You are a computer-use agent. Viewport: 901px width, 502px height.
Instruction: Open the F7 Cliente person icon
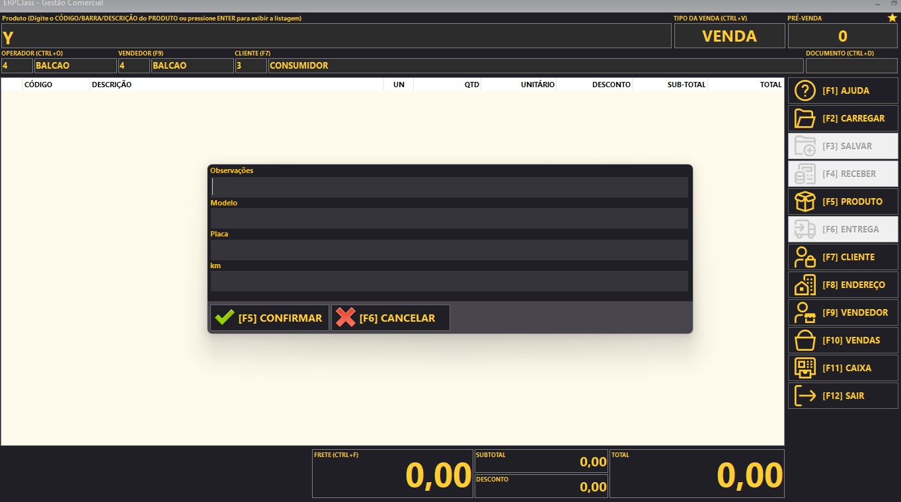click(x=804, y=258)
